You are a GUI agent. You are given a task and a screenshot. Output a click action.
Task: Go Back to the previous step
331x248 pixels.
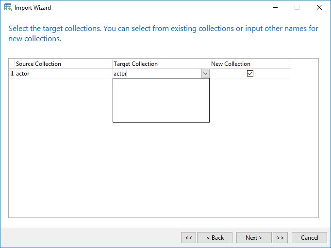pyautogui.click(x=215, y=238)
